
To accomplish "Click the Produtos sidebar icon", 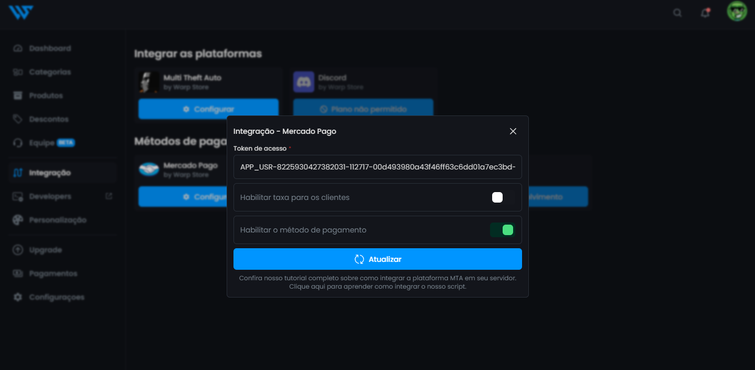I will (18, 96).
